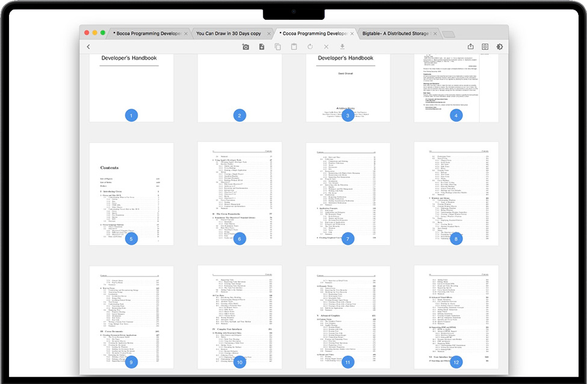This screenshot has width=587, height=384.
Task: Switch to You Can Draw in 30 Days copy tab
Action: [x=228, y=33]
